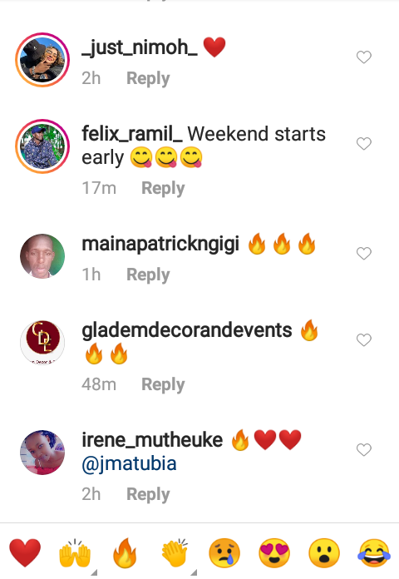Like the comment from mainapatrickngigi

[x=363, y=253]
